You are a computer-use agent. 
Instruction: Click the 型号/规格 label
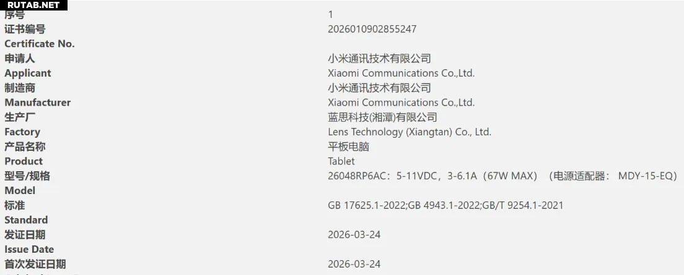(27, 176)
